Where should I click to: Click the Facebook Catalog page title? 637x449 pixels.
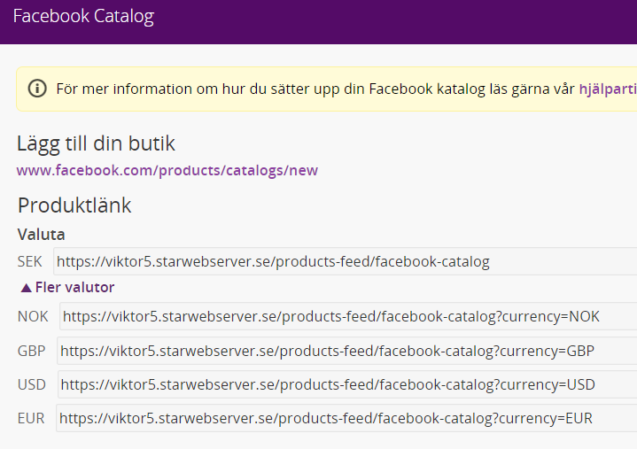coord(83,16)
